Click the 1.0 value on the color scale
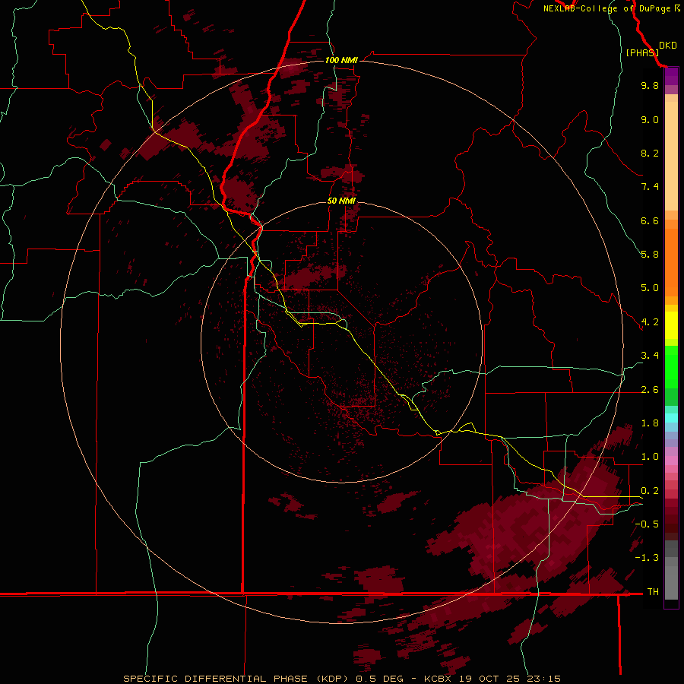 pyautogui.click(x=650, y=457)
